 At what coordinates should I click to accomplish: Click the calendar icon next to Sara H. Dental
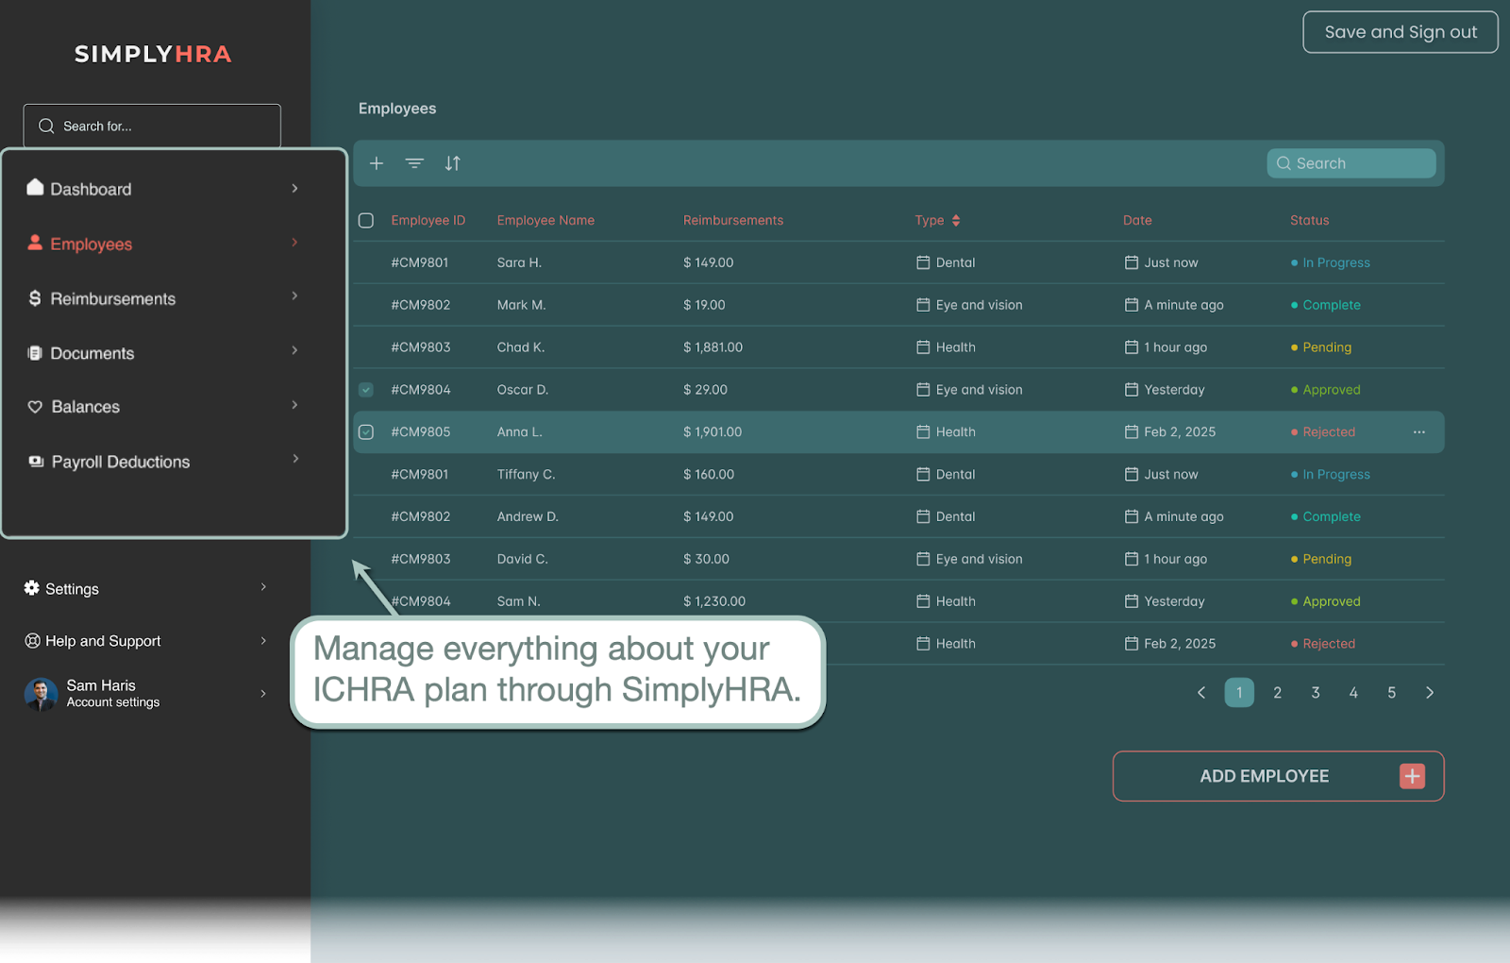[x=923, y=262]
